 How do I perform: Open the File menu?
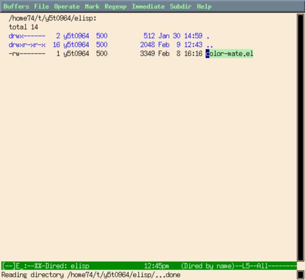[x=42, y=6]
